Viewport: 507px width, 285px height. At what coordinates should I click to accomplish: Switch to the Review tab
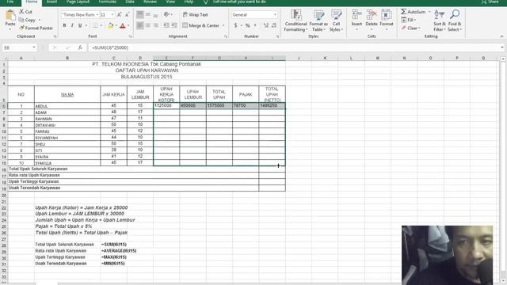150,2
